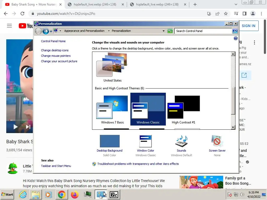Click the YouTube SIGN IN button
The height and width of the screenshot is (200, 267).
[x=248, y=26]
